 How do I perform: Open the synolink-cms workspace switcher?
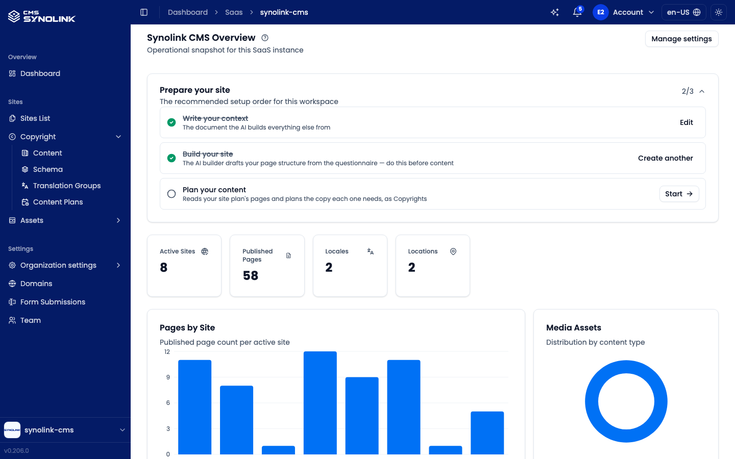(x=65, y=430)
